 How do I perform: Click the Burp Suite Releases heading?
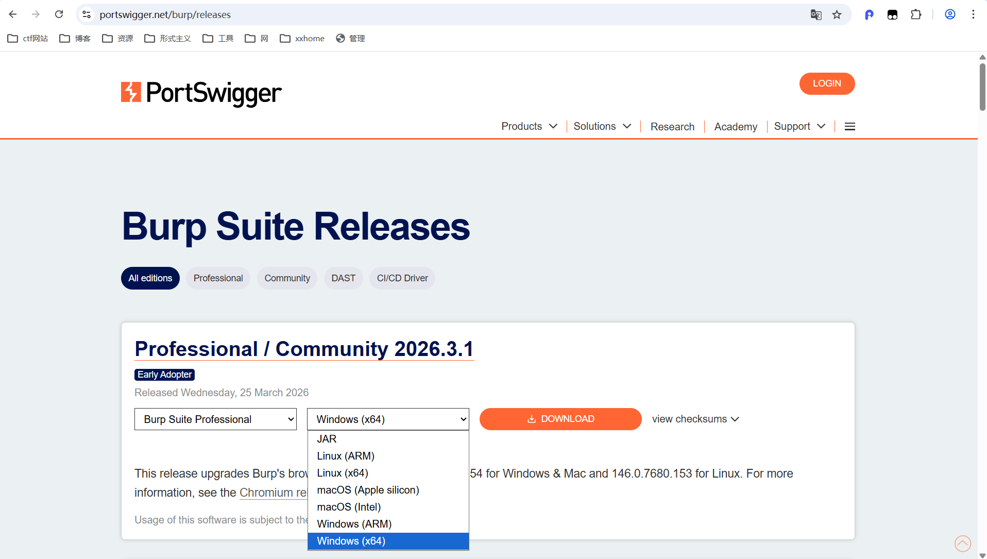tap(296, 227)
